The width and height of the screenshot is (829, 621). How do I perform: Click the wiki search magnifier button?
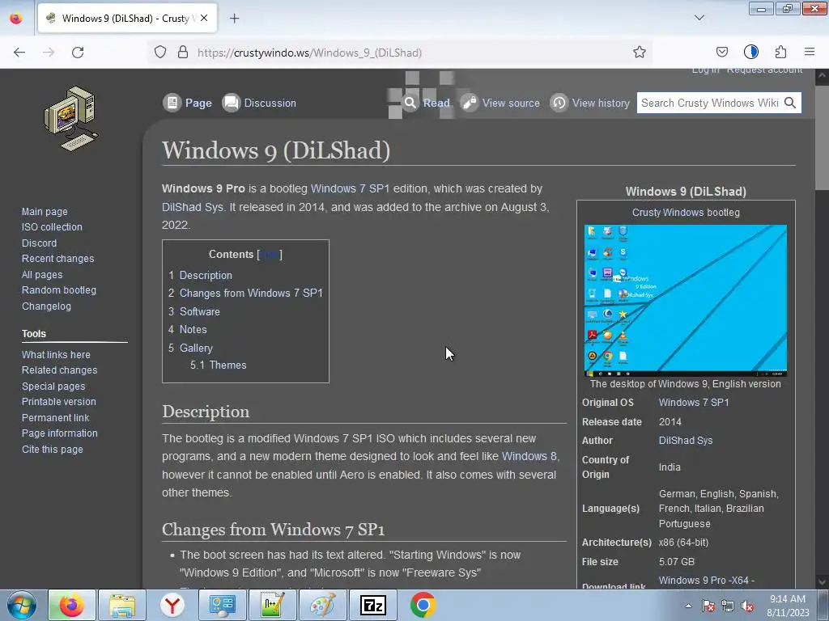click(x=790, y=103)
